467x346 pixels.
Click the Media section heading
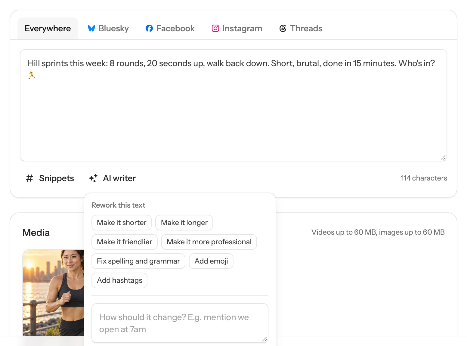(x=36, y=233)
